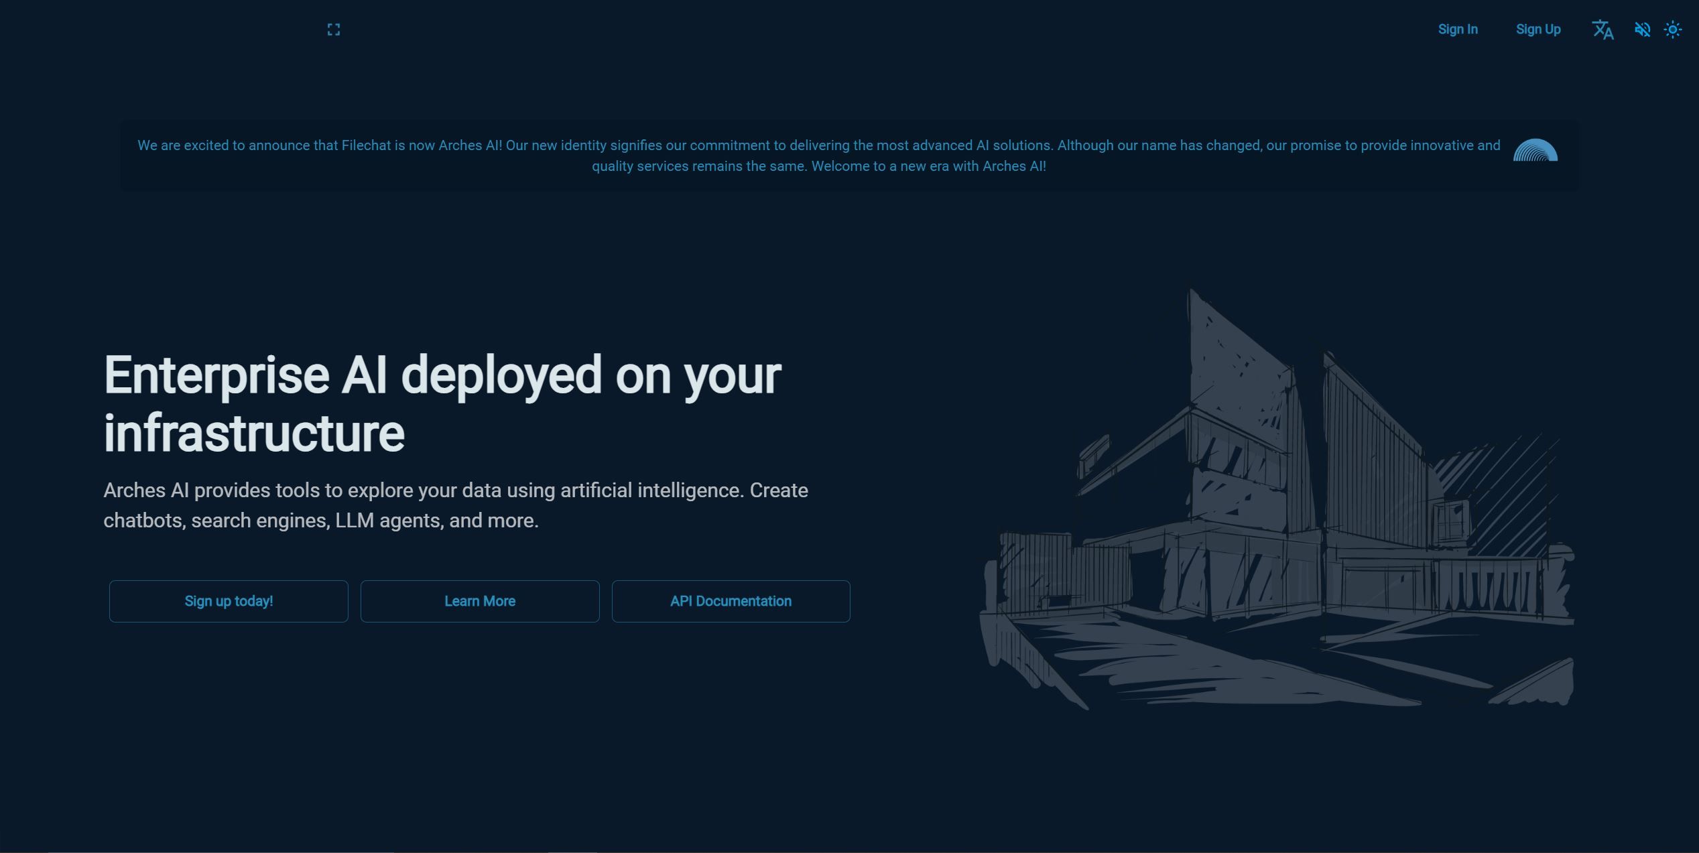The image size is (1699, 853).
Task: Click the 'Arches AI provides tools' description line
Action: point(456,490)
